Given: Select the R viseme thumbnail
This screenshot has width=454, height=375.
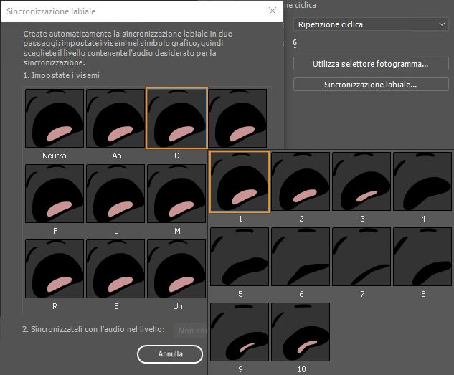Looking at the screenshot, I should pyautogui.click(x=55, y=269).
